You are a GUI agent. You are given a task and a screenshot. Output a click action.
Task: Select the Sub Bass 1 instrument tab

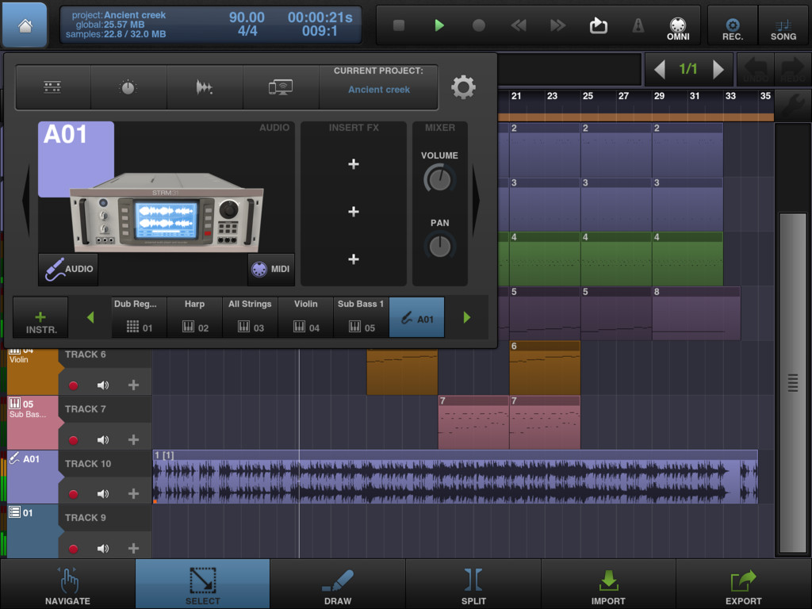(361, 317)
